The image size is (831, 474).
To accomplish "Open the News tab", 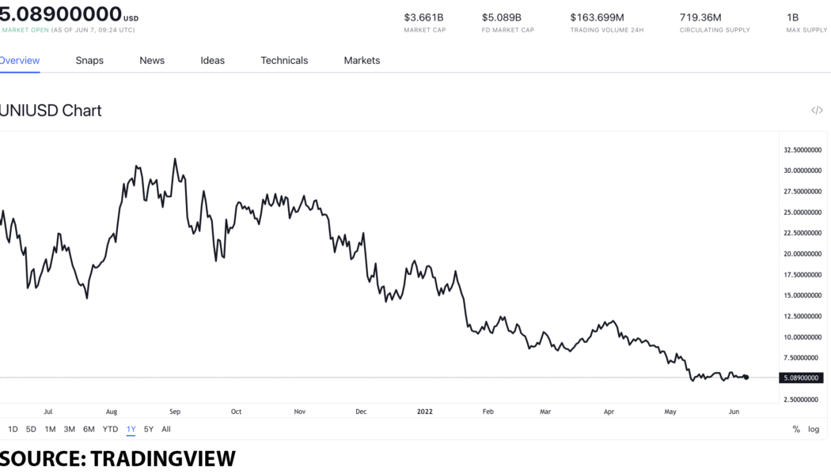I will (x=151, y=60).
